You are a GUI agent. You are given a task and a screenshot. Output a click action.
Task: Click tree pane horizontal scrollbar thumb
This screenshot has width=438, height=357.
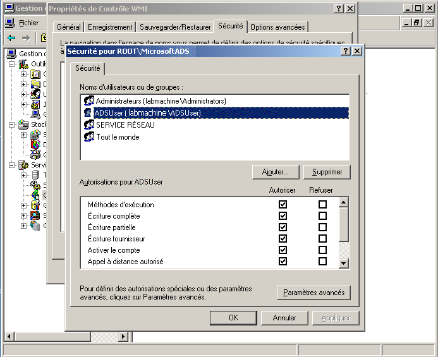53,336
